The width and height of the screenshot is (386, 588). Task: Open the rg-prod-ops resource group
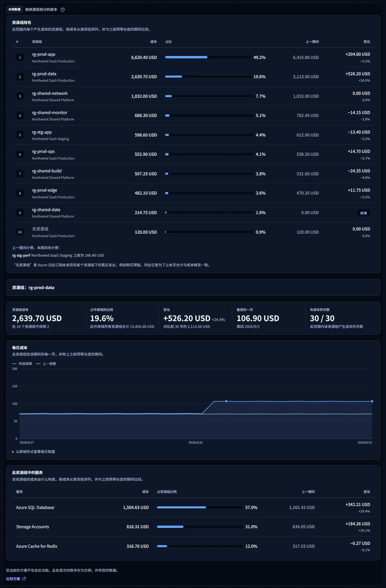click(x=43, y=151)
